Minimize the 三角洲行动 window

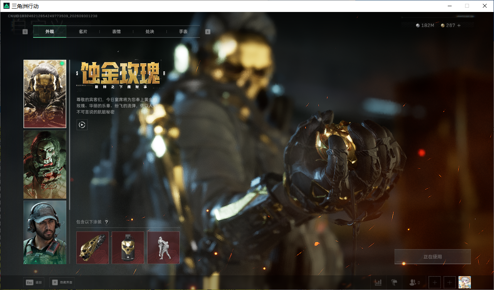coord(449,6)
